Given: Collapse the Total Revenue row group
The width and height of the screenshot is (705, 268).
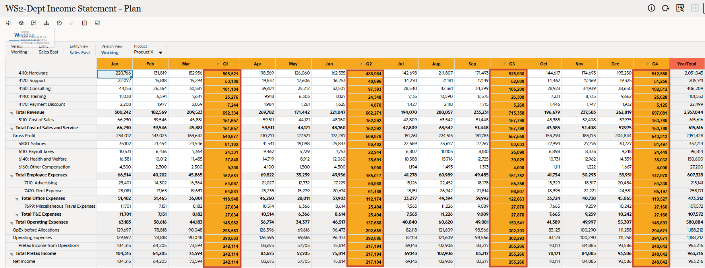Looking at the screenshot, I should [12, 113].
